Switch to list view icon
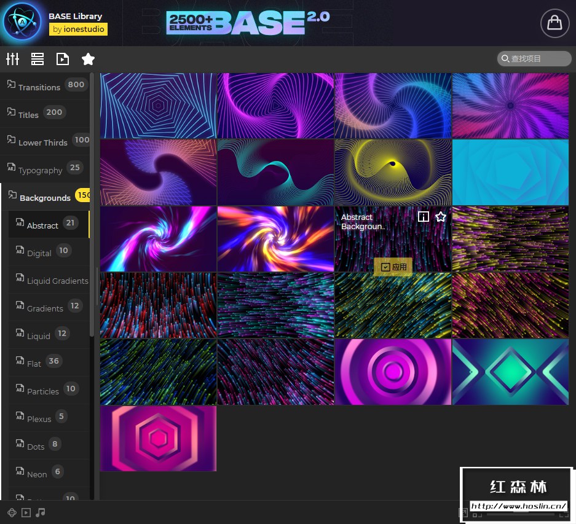The image size is (576, 524). [37, 59]
